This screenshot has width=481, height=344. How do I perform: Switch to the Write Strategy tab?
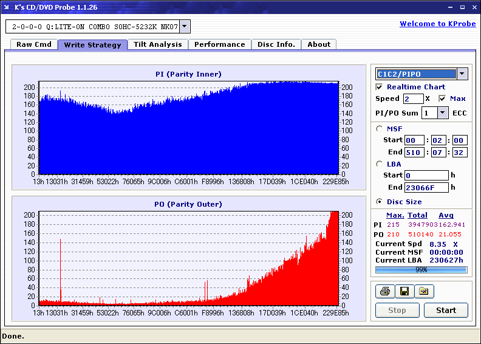click(92, 45)
